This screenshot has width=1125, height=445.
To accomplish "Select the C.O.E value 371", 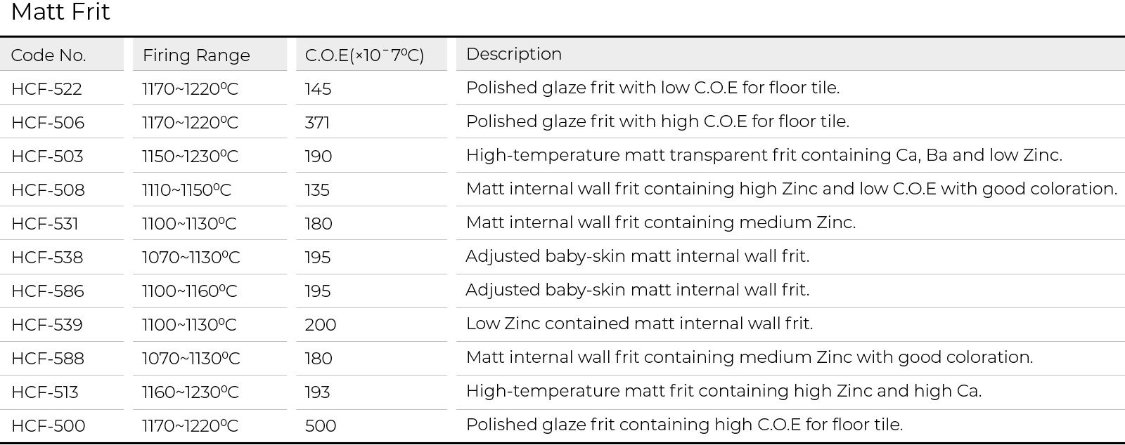I will [317, 122].
